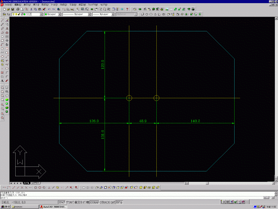The height and width of the screenshot is (209, 278).
Task: Toggle LWT lineweight display
Action: pyautogui.click(x=113, y=202)
